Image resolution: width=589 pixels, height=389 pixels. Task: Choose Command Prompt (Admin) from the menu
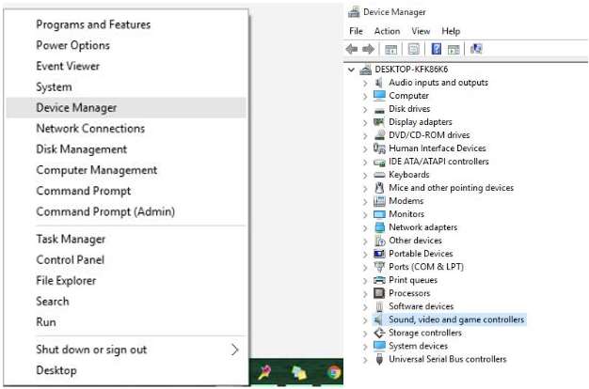[x=105, y=211]
